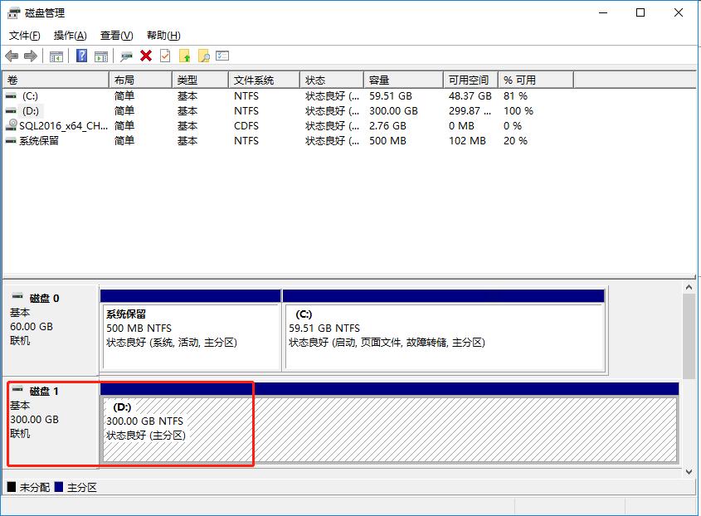Click the Forward arrow toolbar icon

(31, 56)
